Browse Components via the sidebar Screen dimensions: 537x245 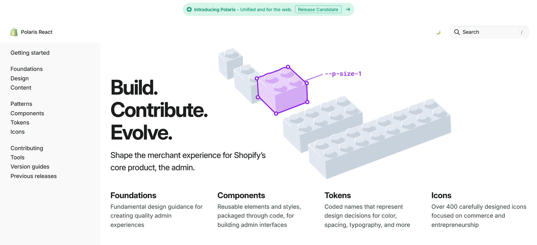click(27, 113)
